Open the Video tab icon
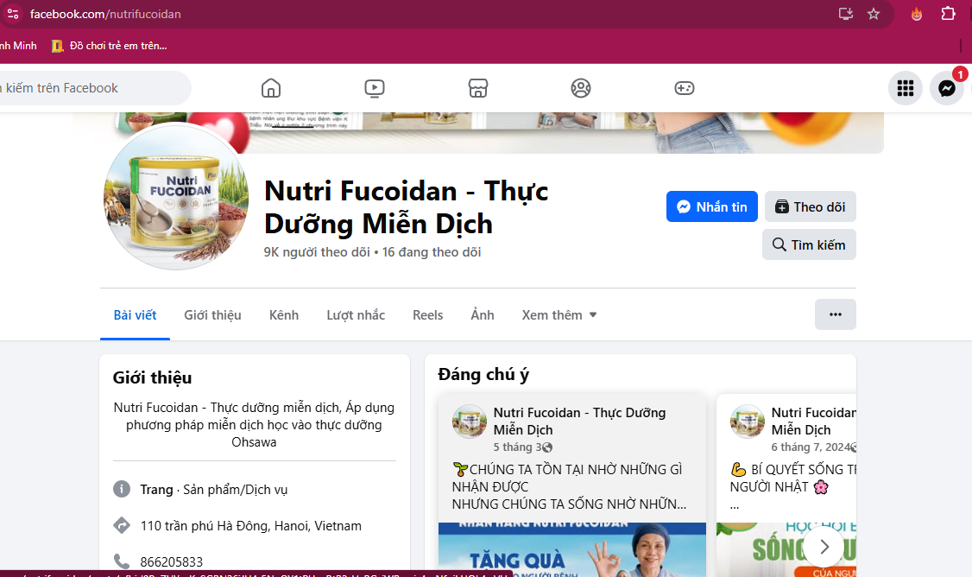The height and width of the screenshot is (577, 972). pos(375,88)
